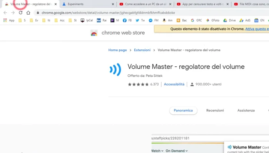
Task: Open the IpCel bookmark
Action: coord(87,20)
